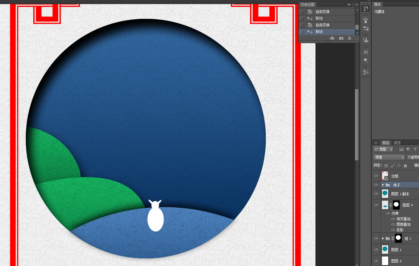Lock transparent pixels in Layers panel
Image resolution: width=419 pixels, height=266 pixels.
tap(386, 166)
